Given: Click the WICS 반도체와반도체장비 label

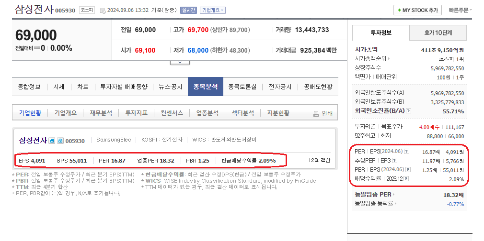Looking at the screenshot, I should tap(224, 140).
